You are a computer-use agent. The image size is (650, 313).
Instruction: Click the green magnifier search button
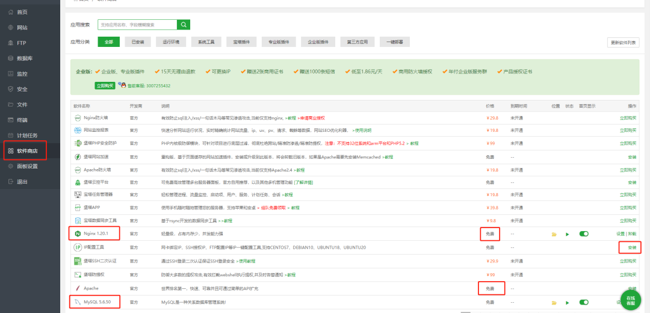184,25
